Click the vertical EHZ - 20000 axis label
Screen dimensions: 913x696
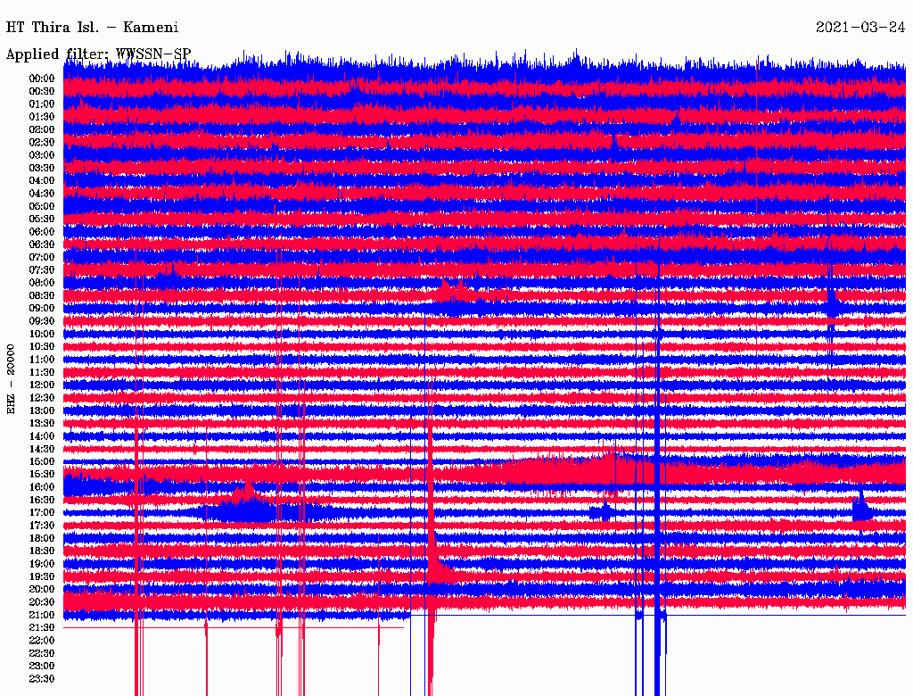(12, 378)
